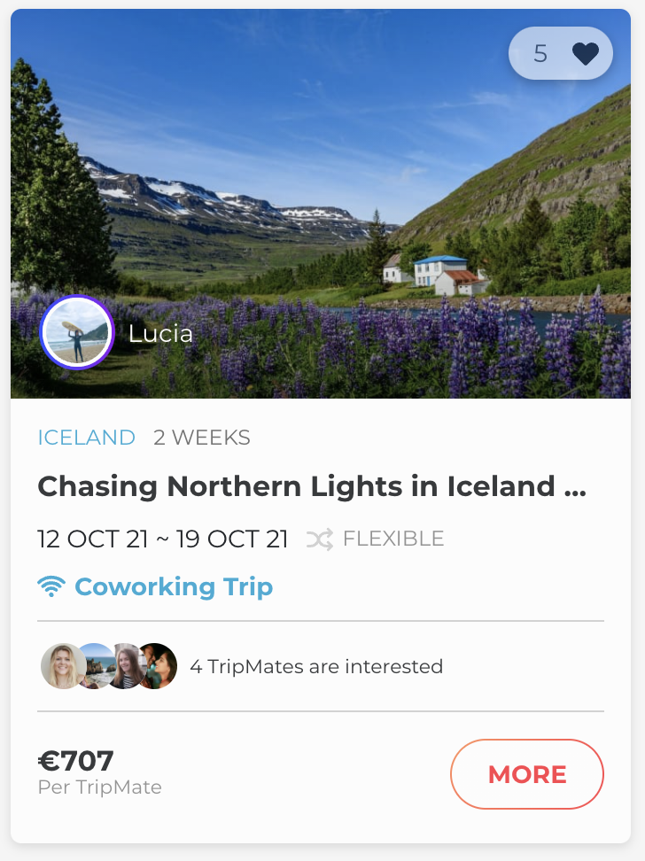Open the Iceland landscape cover photo
The width and height of the screenshot is (645, 861).
point(319,177)
